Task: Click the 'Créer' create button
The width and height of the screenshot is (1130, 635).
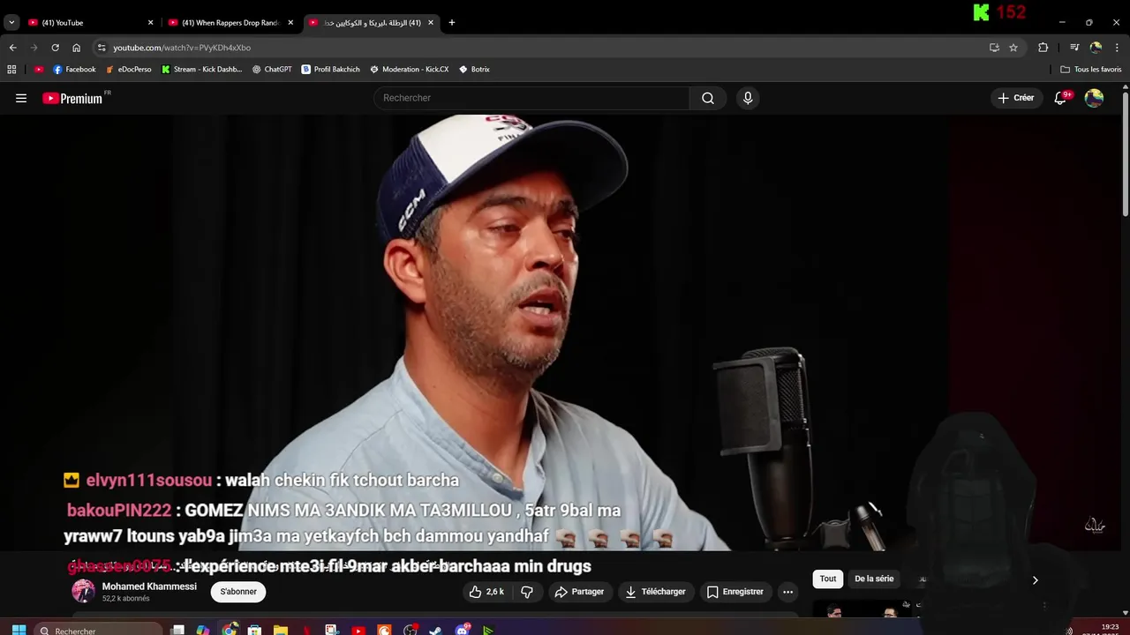Action: coord(1016,98)
